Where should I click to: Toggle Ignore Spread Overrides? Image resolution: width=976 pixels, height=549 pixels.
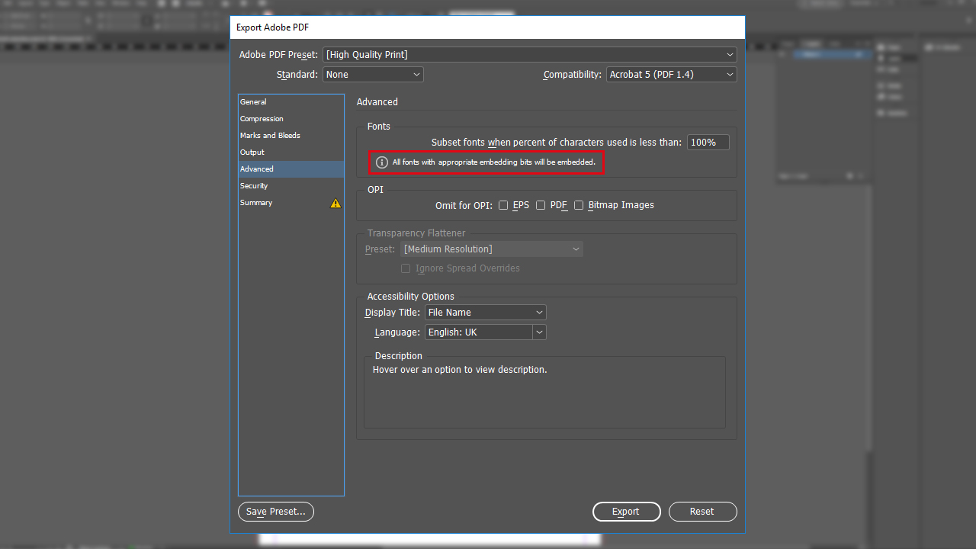point(406,268)
